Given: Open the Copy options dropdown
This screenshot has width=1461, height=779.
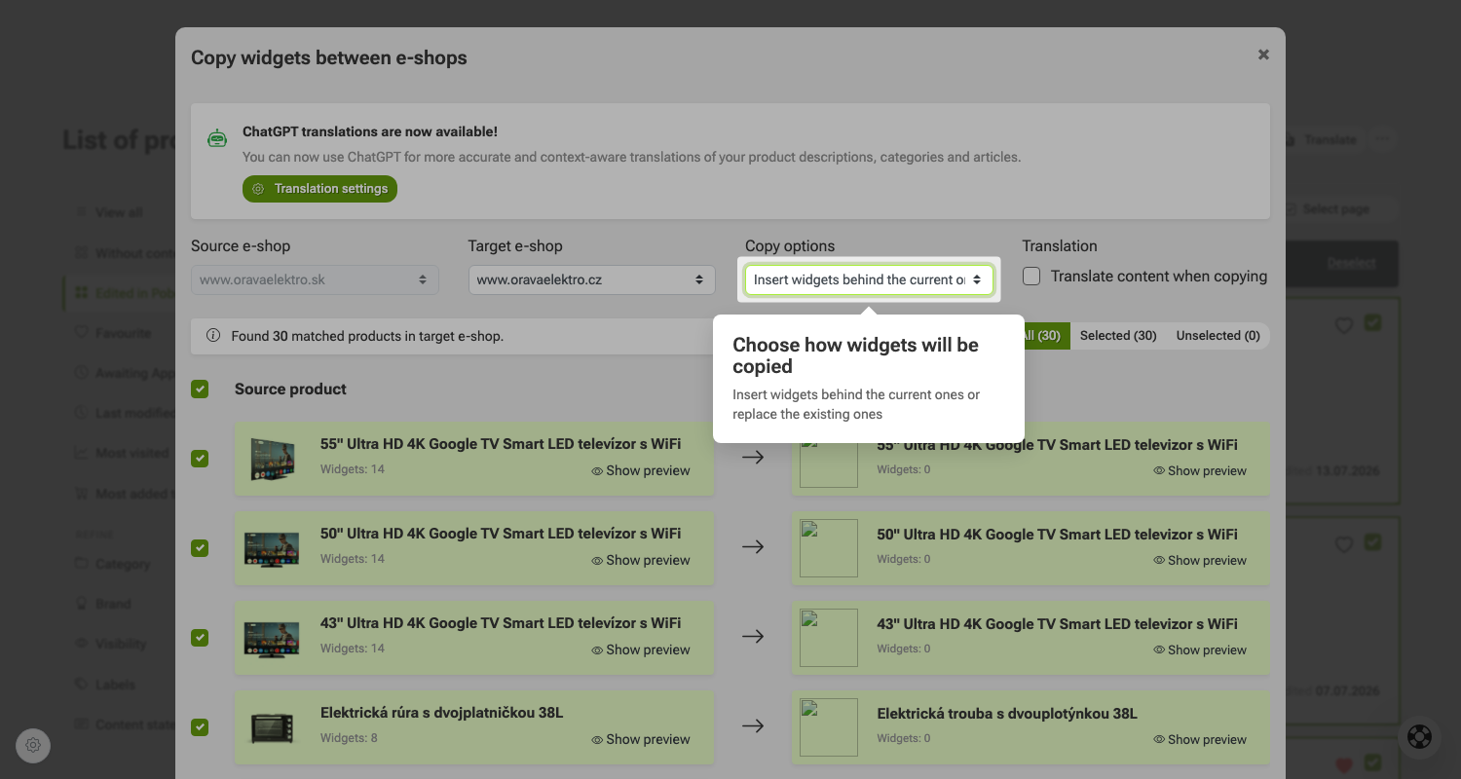Looking at the screenshot, I should 869,279.
